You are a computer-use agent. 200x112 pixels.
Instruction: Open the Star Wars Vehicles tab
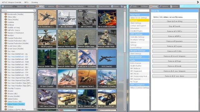75,6
